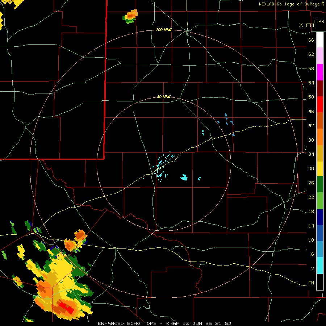Click the light green 22-26 K FT swatch
This screenshot has height=326, width=326.
coord(320,201)
